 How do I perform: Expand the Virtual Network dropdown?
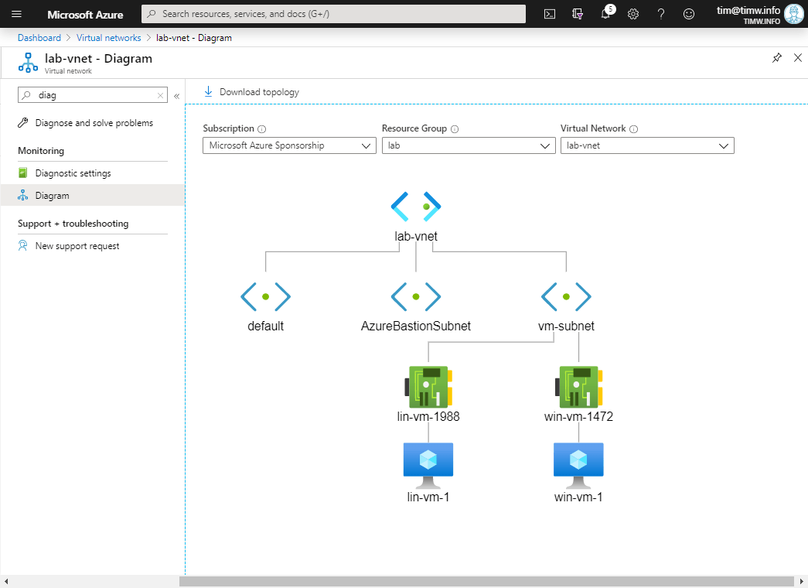pyautogui.click(x=646, y=145)
